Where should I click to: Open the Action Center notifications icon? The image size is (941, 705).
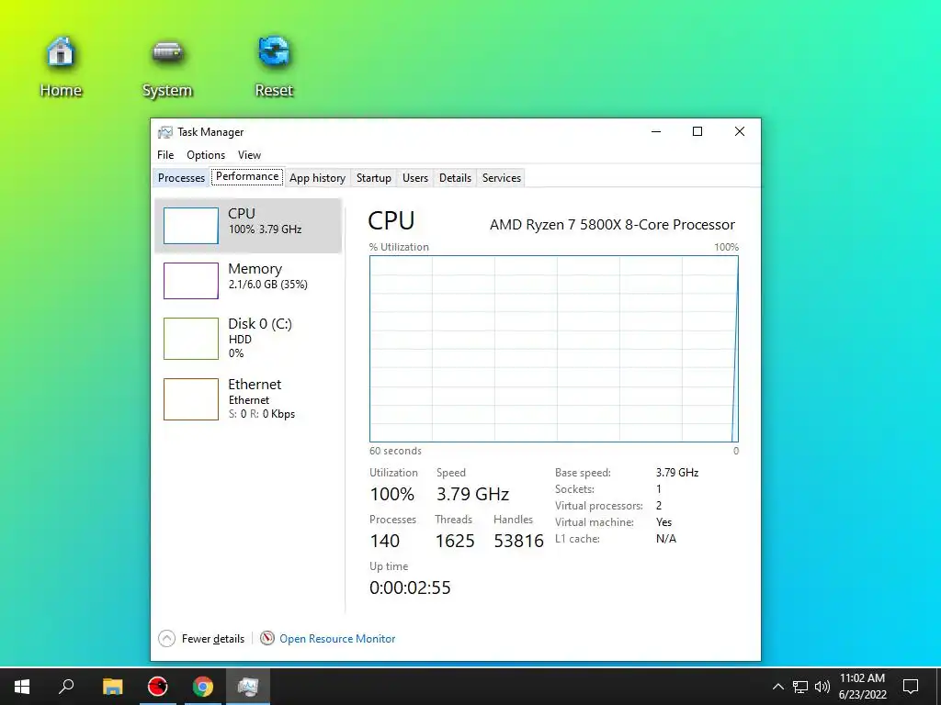911,687
